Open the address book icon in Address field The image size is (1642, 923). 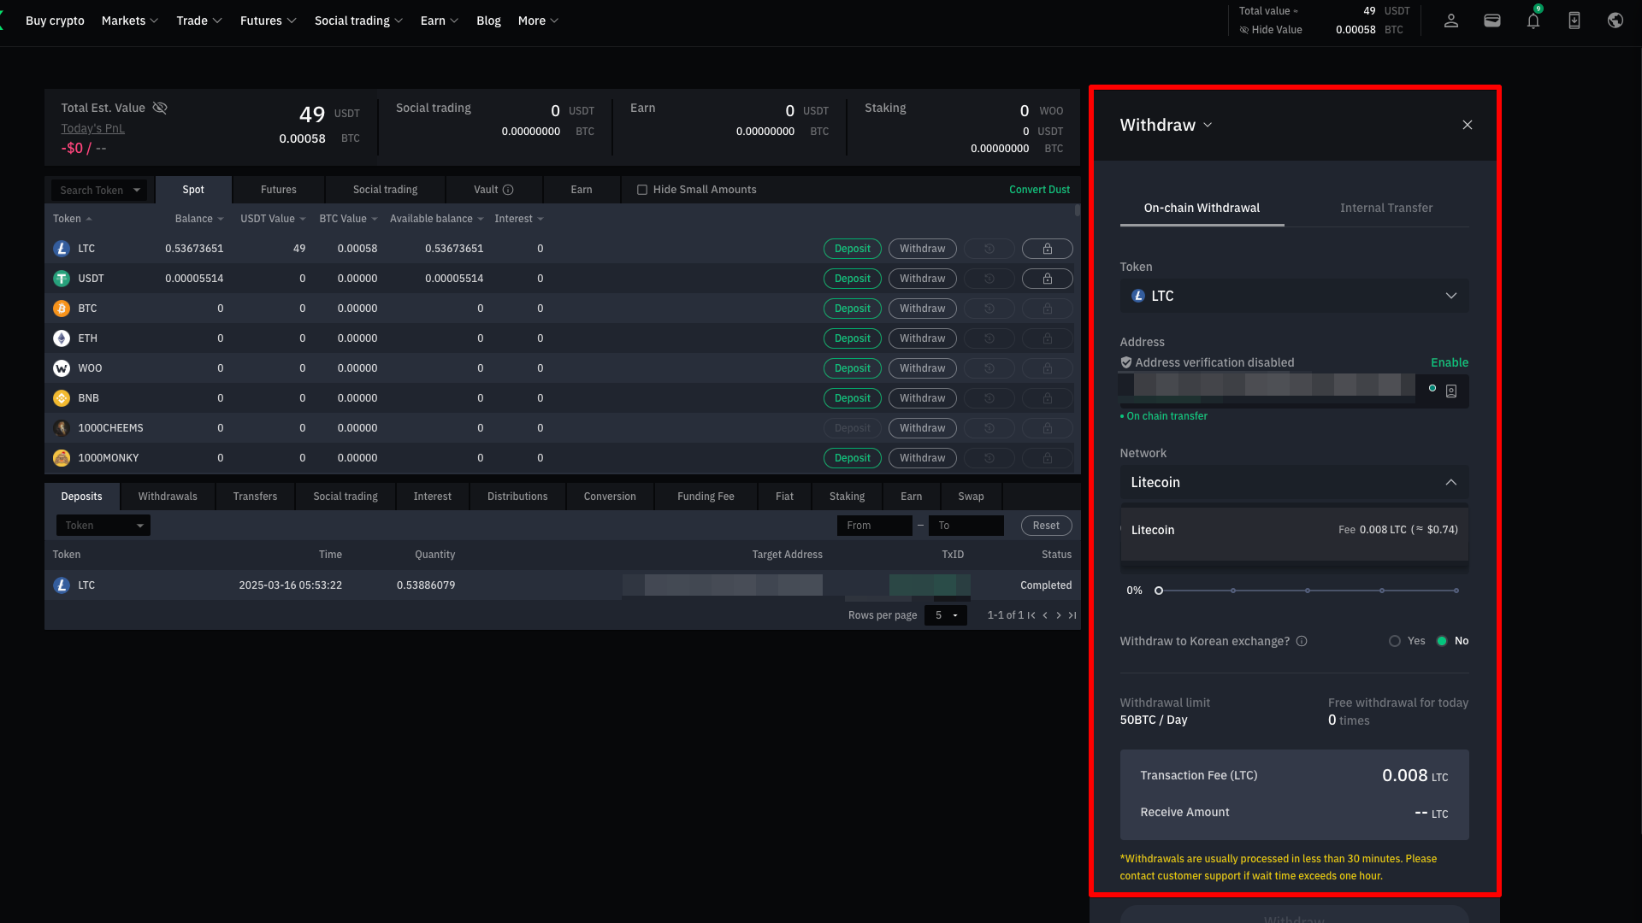[x=1451, y=391]
